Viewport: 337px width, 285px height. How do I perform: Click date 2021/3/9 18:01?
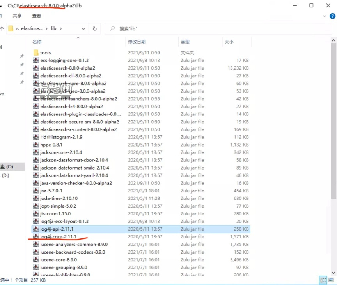pyautogui.click(x=144, y=191)
